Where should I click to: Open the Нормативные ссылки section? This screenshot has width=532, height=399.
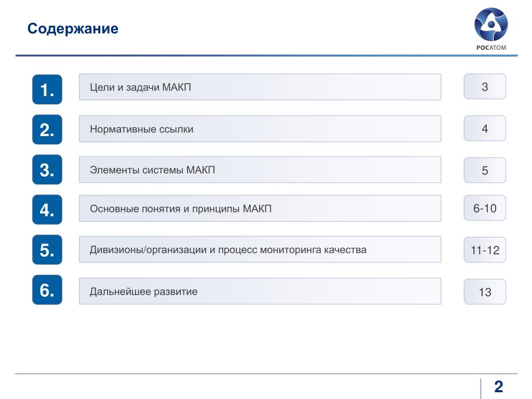(x=260, y=129)
